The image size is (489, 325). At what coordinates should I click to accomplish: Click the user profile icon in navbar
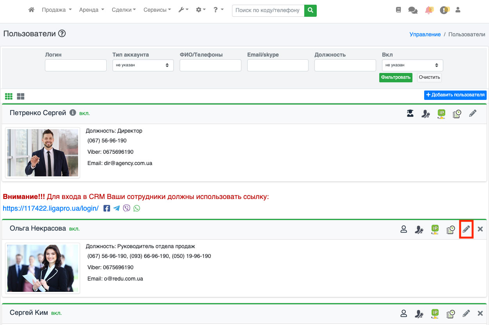pos(458,10)
